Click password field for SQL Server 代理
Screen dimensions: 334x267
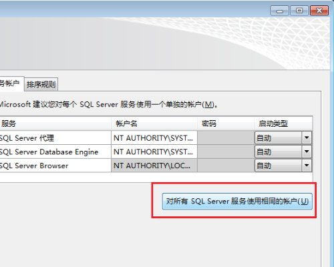click(226, 138)
